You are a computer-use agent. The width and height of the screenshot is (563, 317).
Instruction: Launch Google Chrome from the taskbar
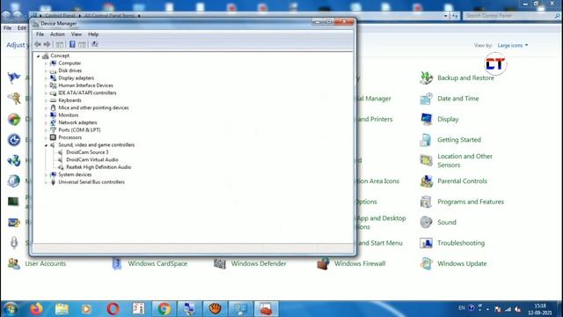point(164,309)
